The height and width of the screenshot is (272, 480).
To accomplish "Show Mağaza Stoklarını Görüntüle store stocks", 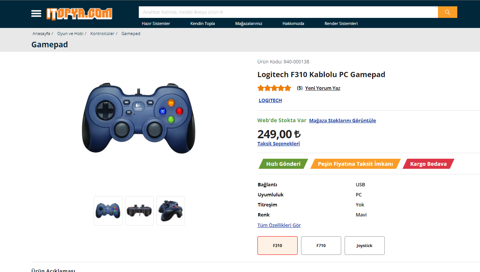I will pyautogui.click(x=342, y=121).
